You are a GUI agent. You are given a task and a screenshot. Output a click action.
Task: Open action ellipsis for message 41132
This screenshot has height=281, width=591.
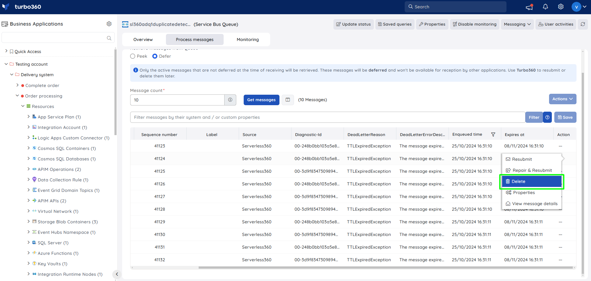tap(560, 260)
